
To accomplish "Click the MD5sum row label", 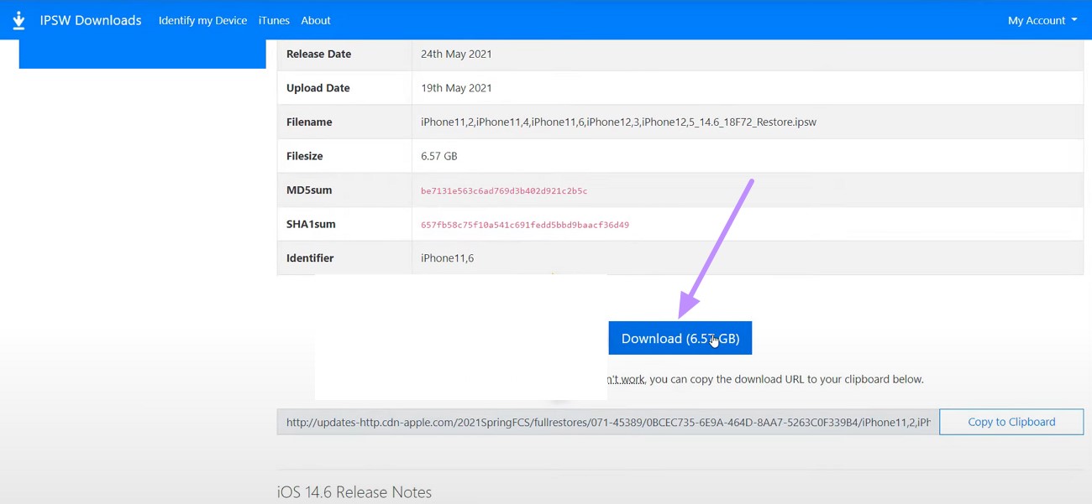I will tap(309, 190).
